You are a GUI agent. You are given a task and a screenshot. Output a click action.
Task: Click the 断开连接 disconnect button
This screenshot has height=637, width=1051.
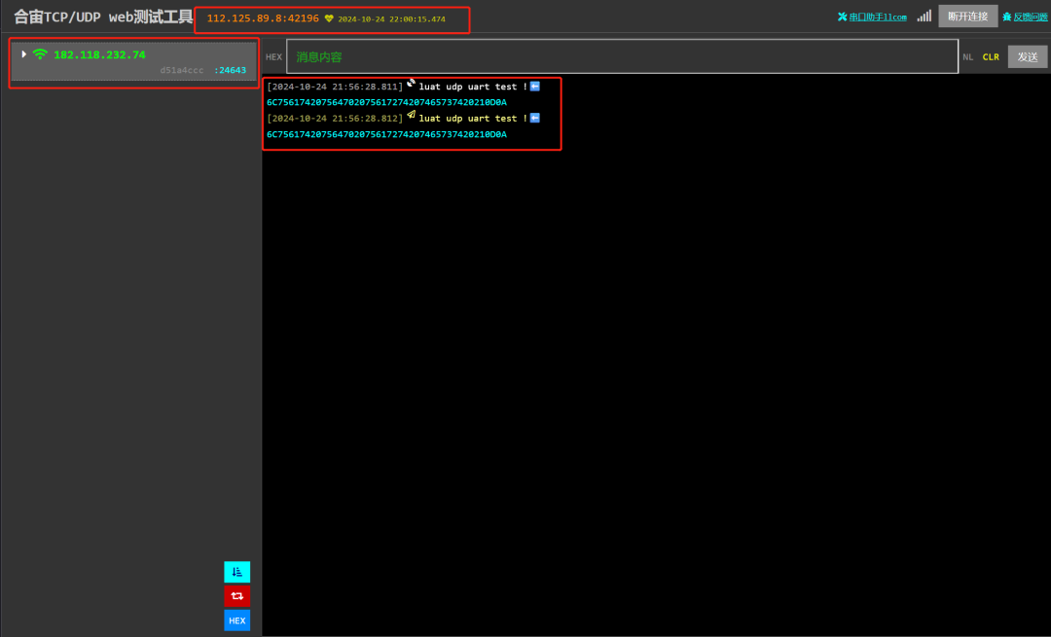point(968,17)
